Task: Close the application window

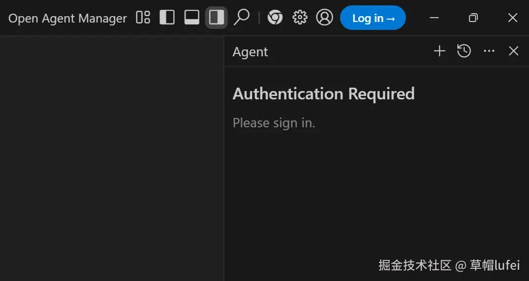Action: 512,18
